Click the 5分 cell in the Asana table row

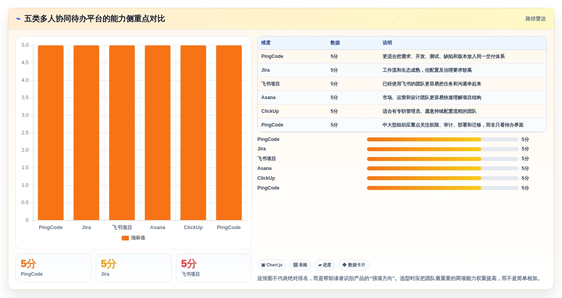coord(334,98)
